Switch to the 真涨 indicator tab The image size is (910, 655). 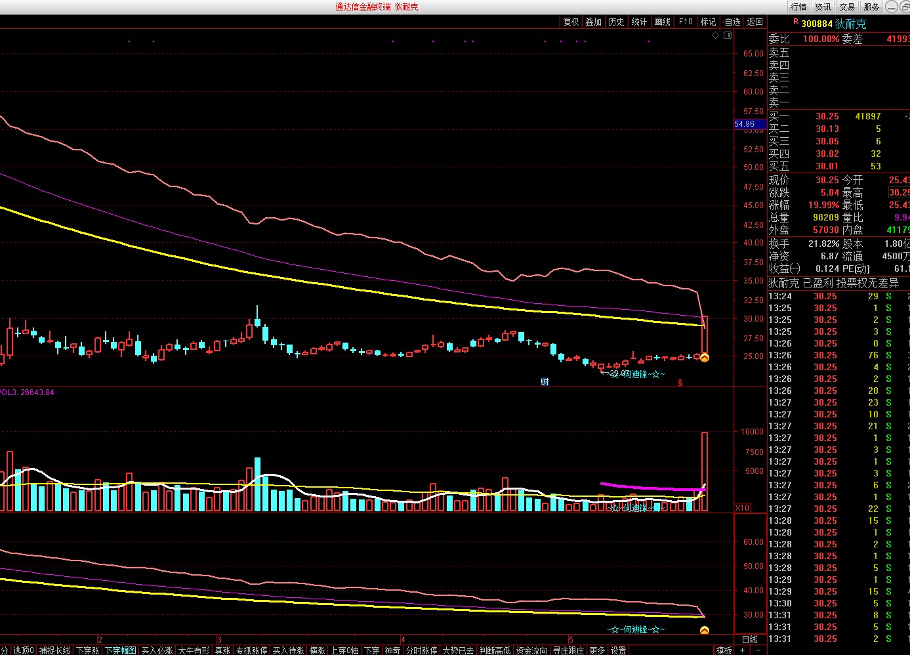223,650
